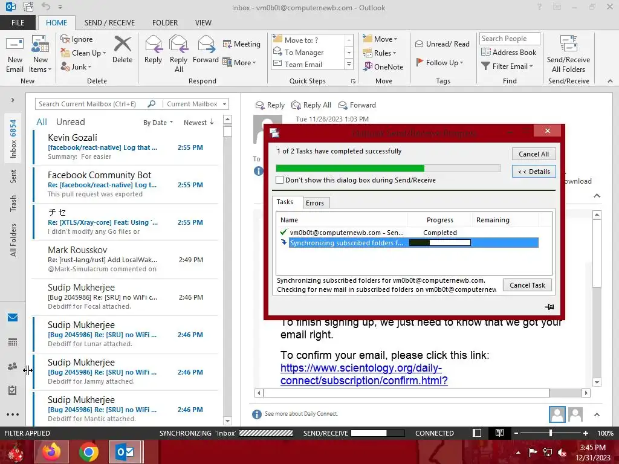
Task: Send message to OneNote
Action: click(x=383, y=66)
